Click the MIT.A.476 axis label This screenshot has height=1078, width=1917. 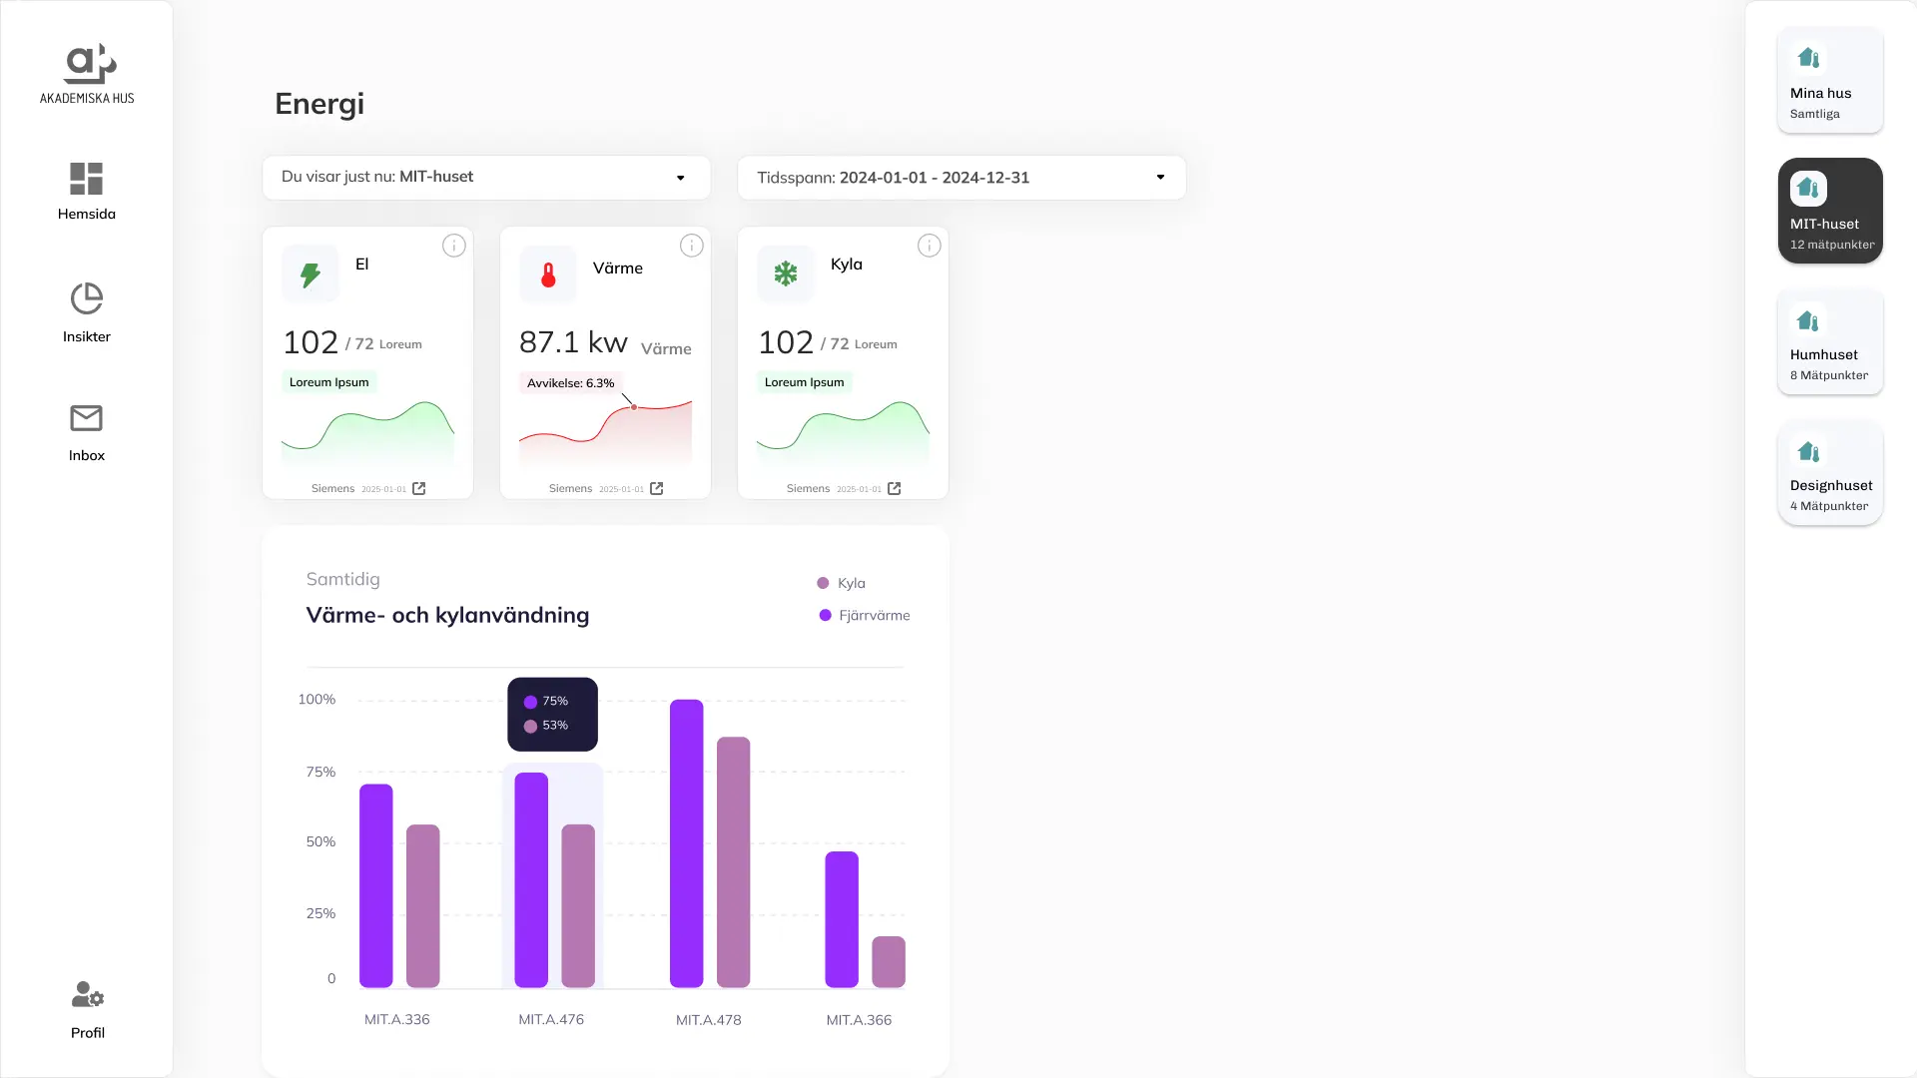pos(551,1020)
